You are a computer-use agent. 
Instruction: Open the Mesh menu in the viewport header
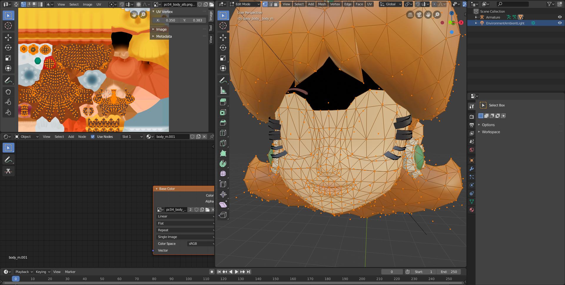(322, 4)
